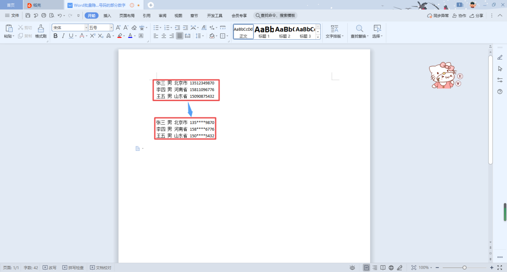Switch to the 开发工具 (Developer Tools) tab
The height and width of the screenshot is (272, 507).
[x=215, y=16]
